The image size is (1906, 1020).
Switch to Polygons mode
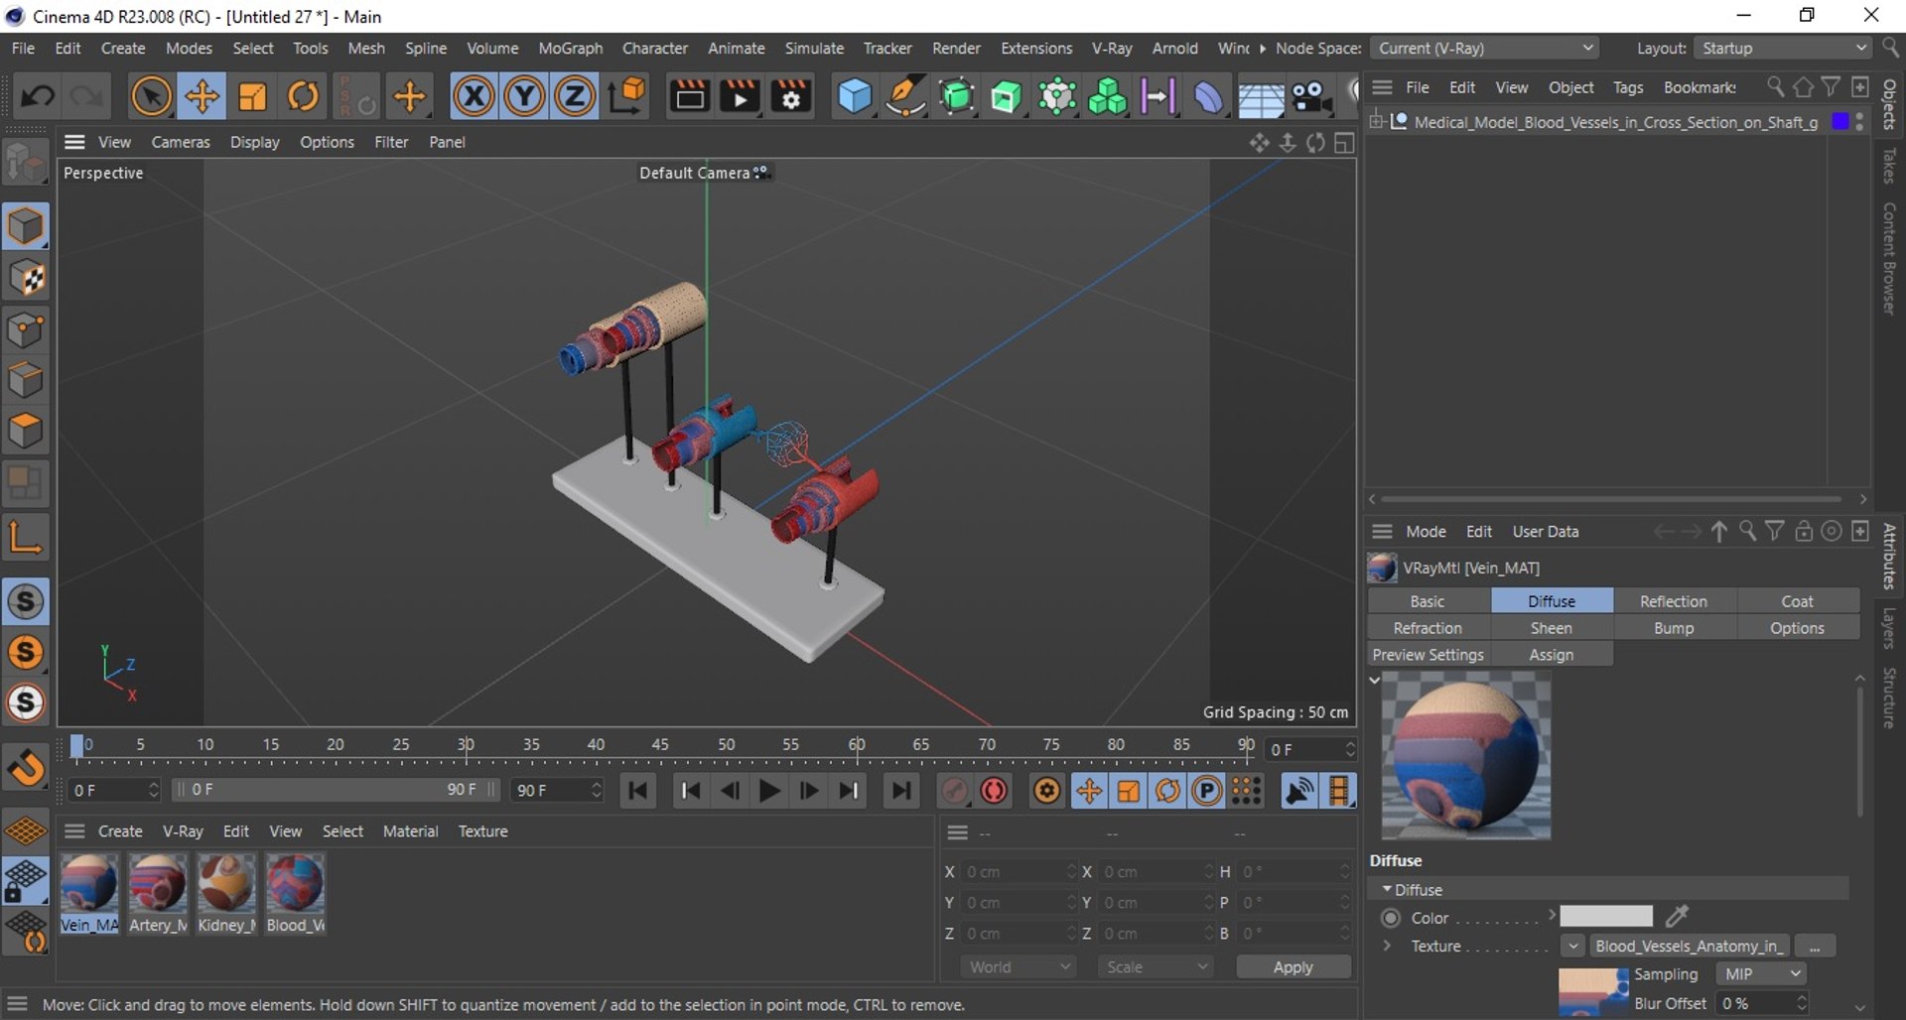coord(26,431)
